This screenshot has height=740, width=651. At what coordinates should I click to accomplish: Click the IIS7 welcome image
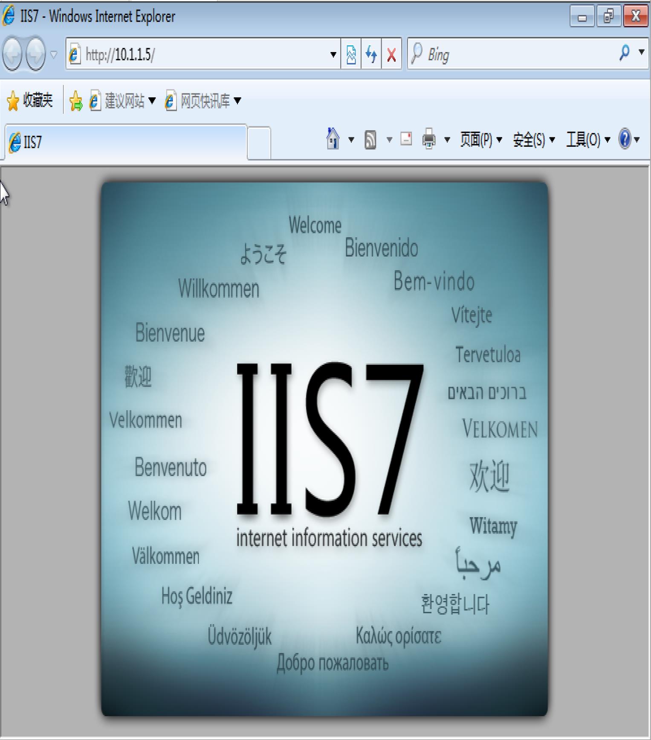[x=324, y=449]
